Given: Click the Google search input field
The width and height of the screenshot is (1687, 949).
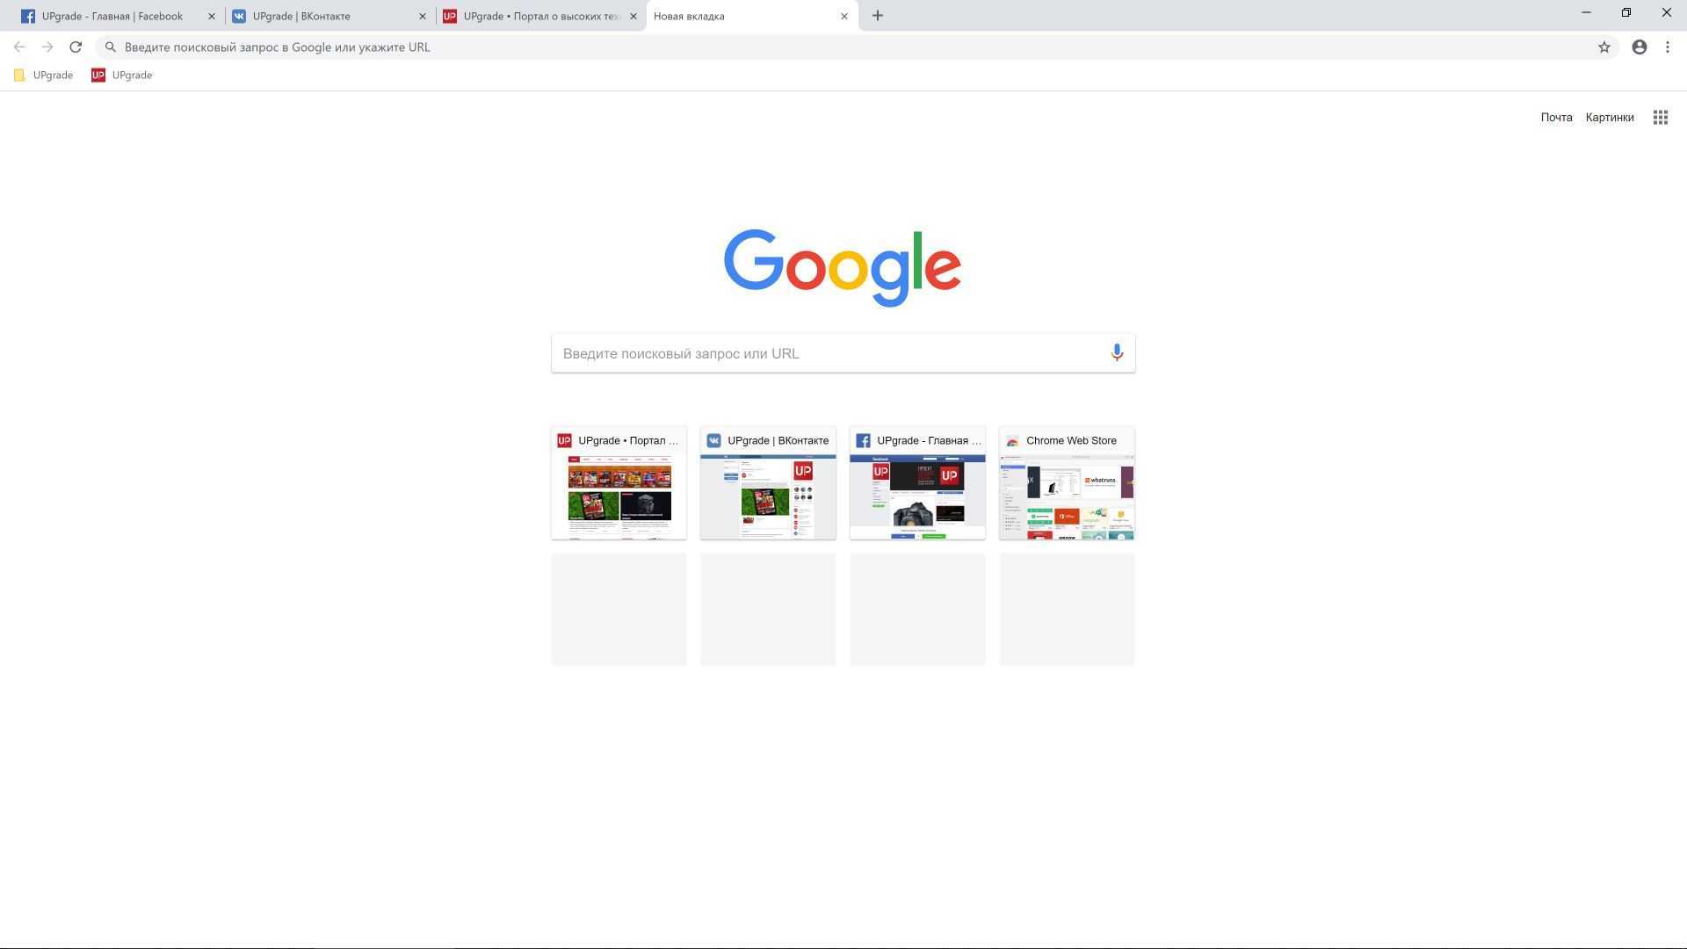Looking at the screenshot, I should 843,352.
